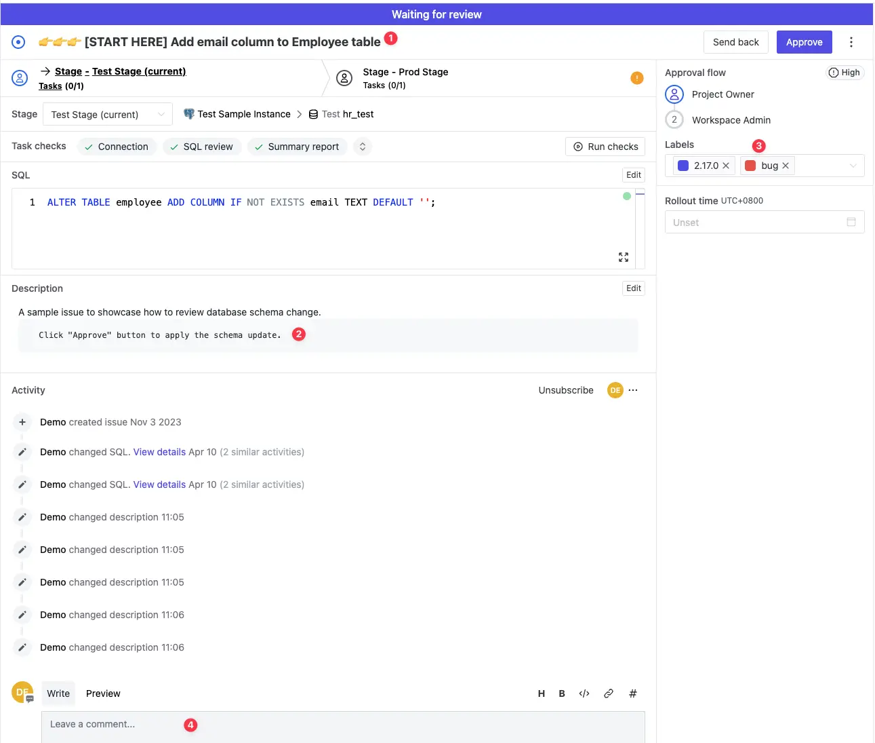
Task: Remove the bug label
Action: (786, 166)
